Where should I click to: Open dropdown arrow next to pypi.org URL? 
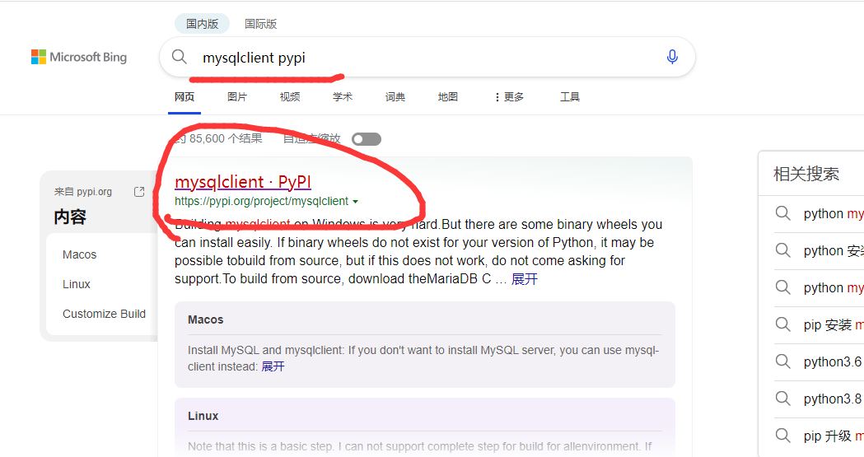tap(356, 202)
